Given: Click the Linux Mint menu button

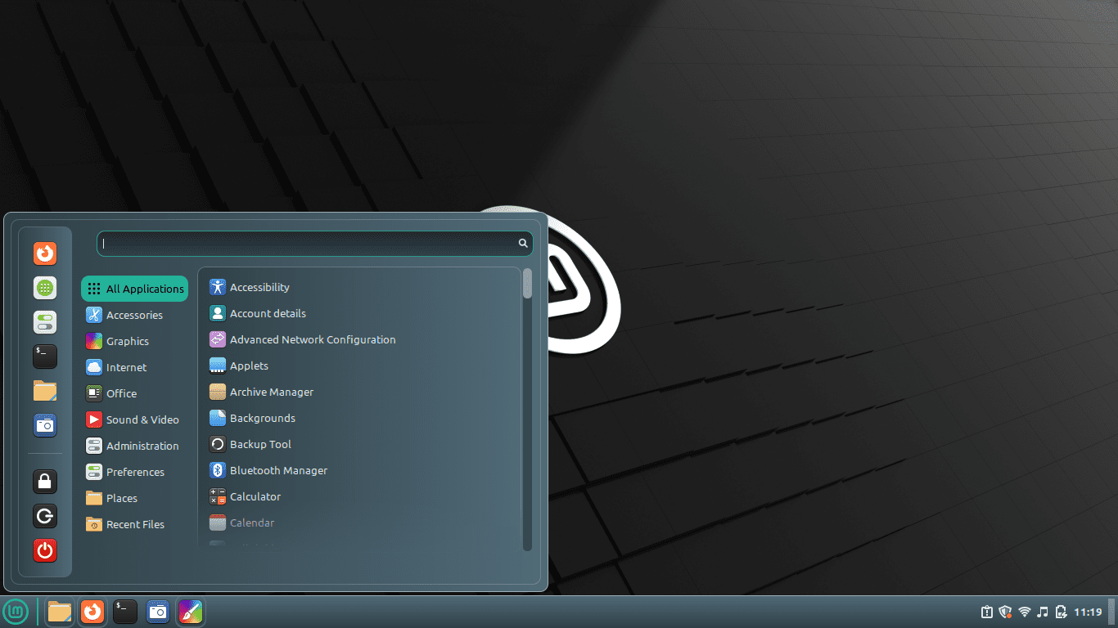Looking at the screenshot, I should [x=16, y=612].
